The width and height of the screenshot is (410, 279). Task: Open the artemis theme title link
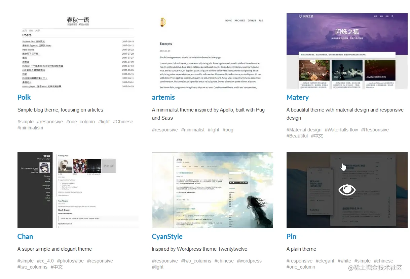click(x=163, y=97)
